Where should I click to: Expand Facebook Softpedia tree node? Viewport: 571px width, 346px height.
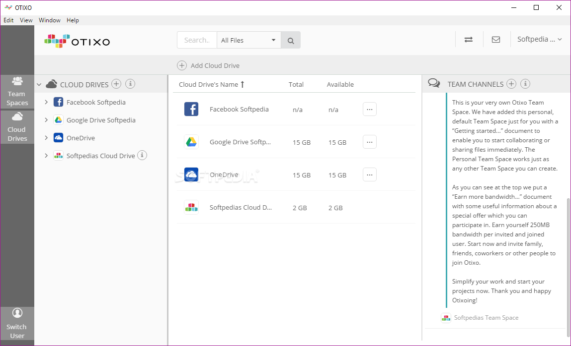[x=46, y=102]
